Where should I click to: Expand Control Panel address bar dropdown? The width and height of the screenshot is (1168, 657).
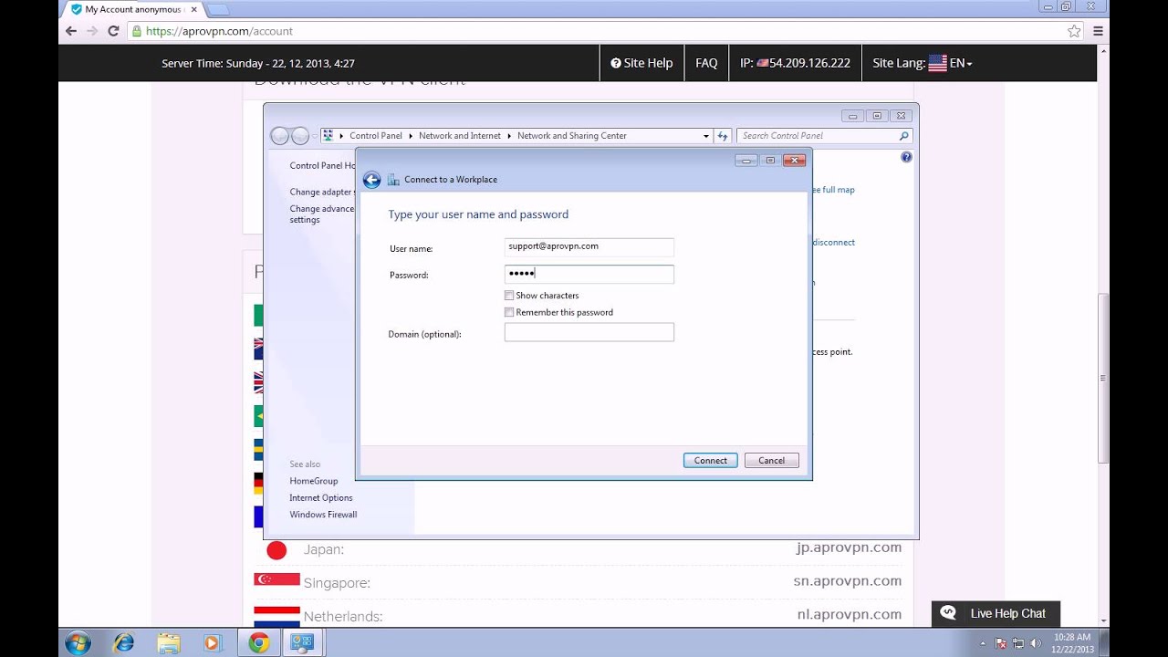click(705, 136)
